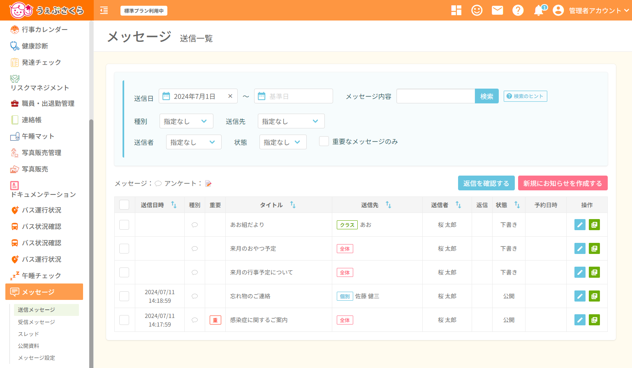Copy 来月の行事予定について with green icon
Viewport: 632px width, 368px height.
[x=594, y=272]
